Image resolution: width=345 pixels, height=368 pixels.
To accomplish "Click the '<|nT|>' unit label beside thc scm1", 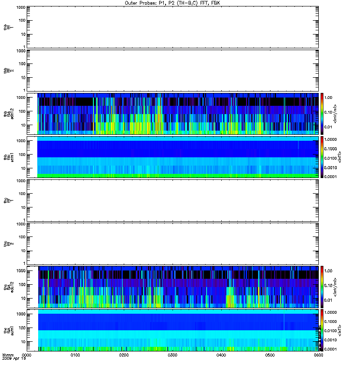I will click(x=339, y=330).
